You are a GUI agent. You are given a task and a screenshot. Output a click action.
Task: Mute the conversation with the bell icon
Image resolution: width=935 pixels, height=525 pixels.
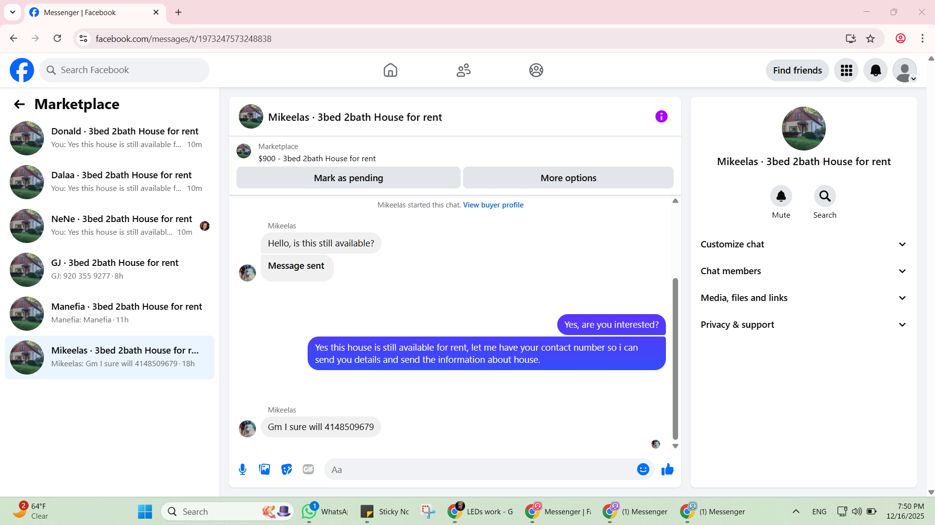[781, 196]
